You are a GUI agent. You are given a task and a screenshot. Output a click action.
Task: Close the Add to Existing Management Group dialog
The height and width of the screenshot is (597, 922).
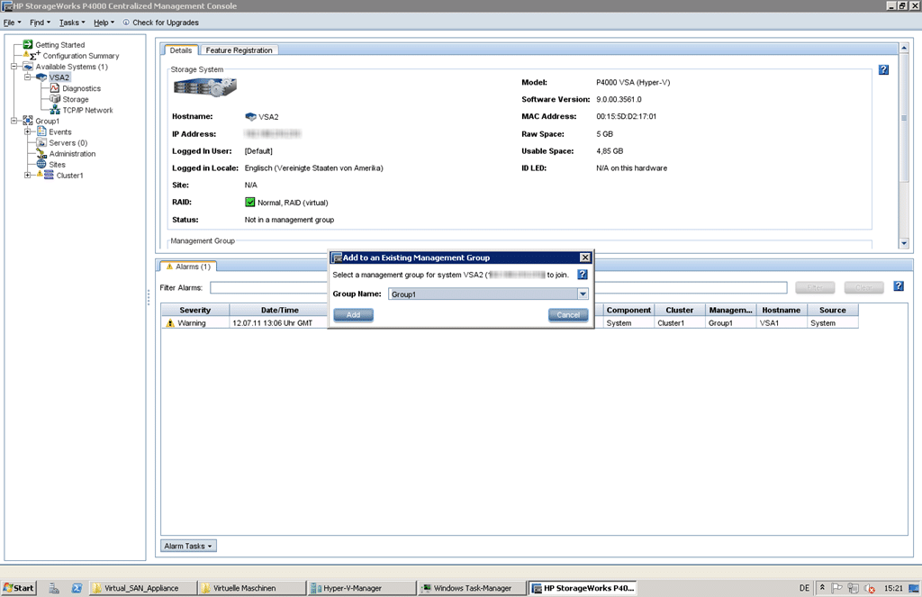[585, 258]
